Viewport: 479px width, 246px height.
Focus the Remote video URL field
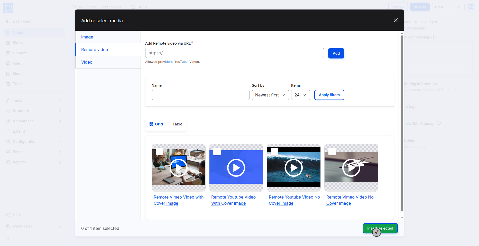click(x=235, y=53)
